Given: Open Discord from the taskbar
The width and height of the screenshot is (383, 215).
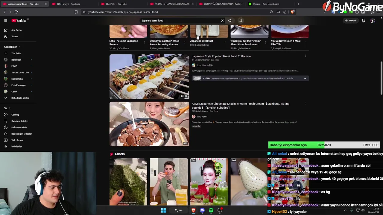Looking at the screenshot, I should pos(202,210).
